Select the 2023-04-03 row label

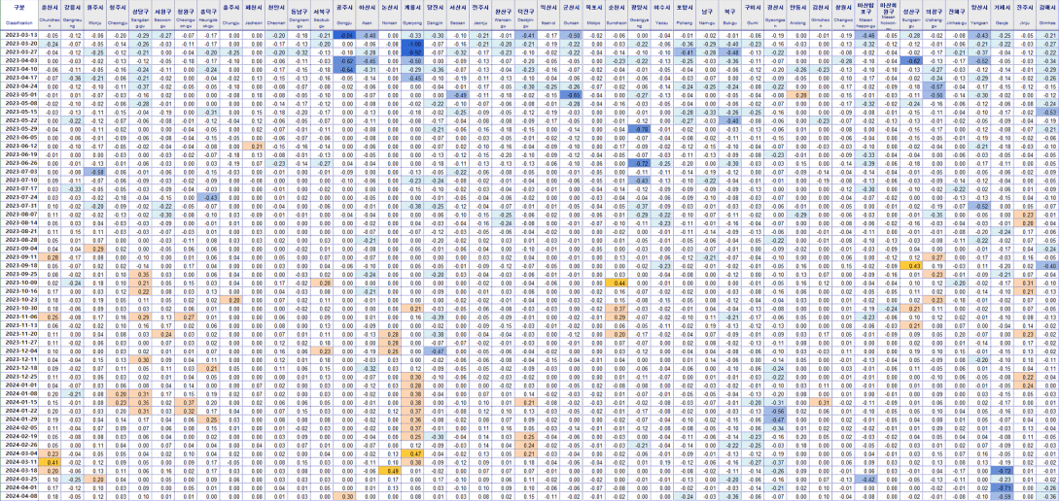[x=19, y=60]
